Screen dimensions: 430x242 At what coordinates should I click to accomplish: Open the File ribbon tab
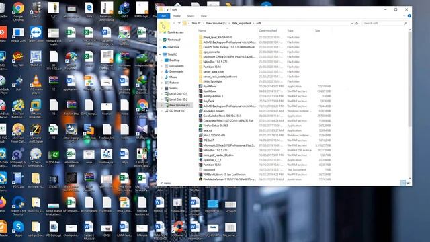click(x=164, y=16)
